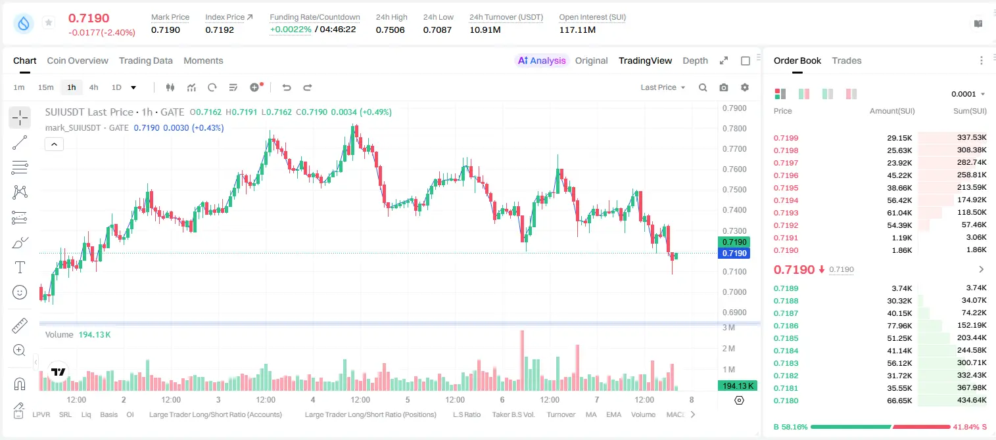Favorite SUI with the star icon

[x=49, y=23]
